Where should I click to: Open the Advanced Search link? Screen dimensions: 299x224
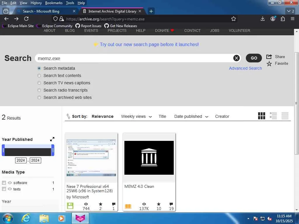245,68
